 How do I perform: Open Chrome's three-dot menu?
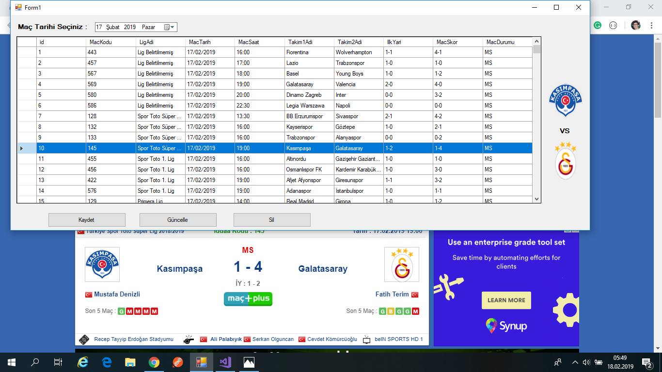pyautogui.click(x=651, y=25)
